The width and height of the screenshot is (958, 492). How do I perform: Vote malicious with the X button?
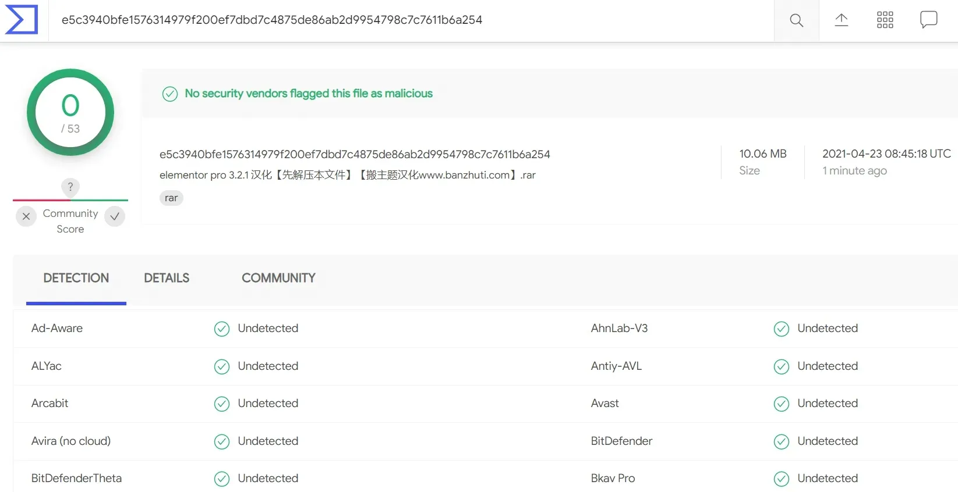(x=26, y=216)
